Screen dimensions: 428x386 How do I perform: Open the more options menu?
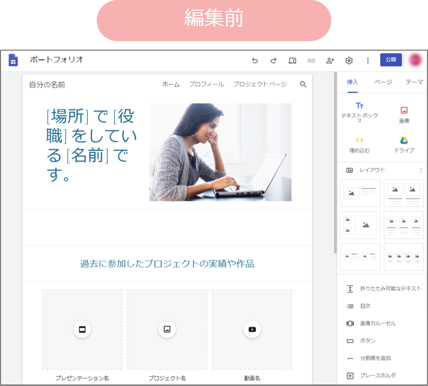pos(368,60)
